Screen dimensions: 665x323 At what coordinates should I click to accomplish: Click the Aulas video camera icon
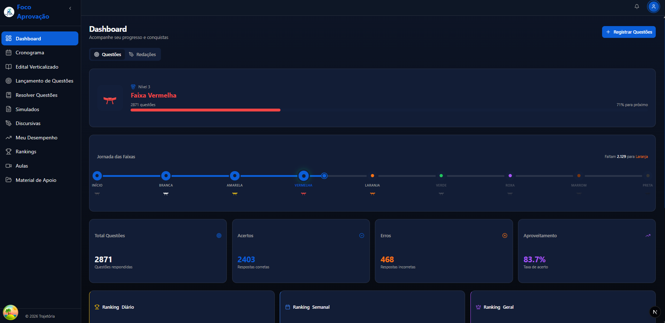(9, 166)
